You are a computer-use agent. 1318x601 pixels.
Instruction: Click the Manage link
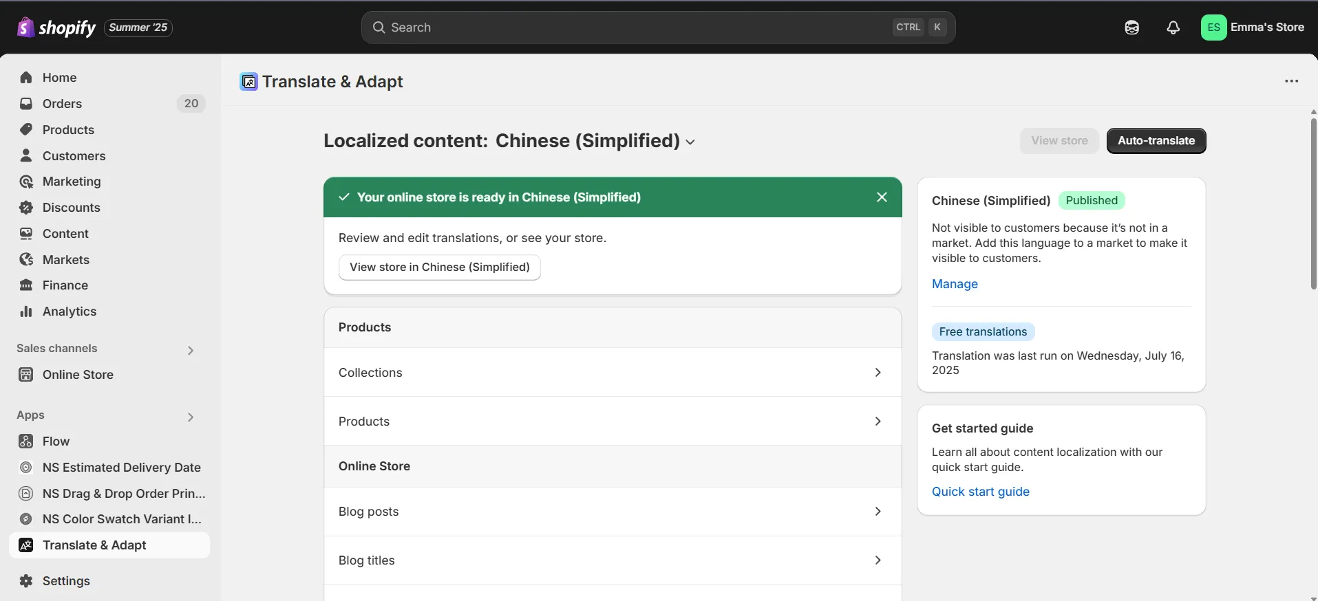point(955,284)
